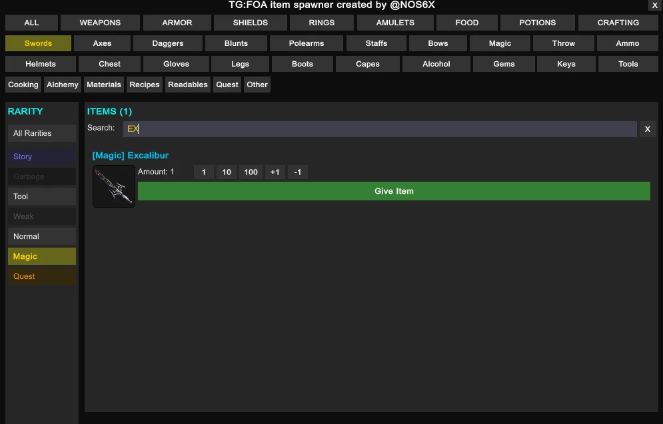This screenshot has height=424, width=663.
Task: Select the Gems subcategory
Action: [504, 64]
